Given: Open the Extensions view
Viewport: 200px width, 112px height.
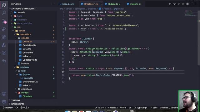Looking at the screenshot, I should 4,37.
